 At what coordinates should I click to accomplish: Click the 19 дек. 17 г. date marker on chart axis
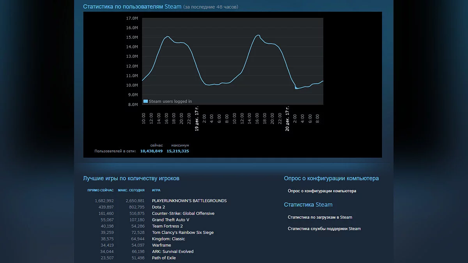click(197, 119)
